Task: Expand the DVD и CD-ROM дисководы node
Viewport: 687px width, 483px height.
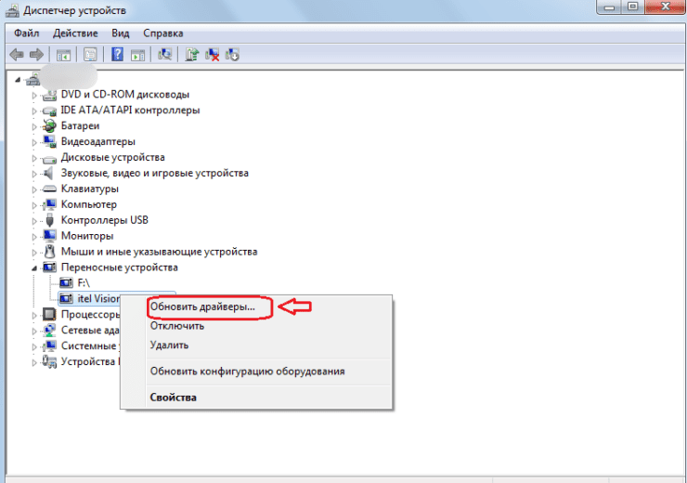Action: coord(34,95)
